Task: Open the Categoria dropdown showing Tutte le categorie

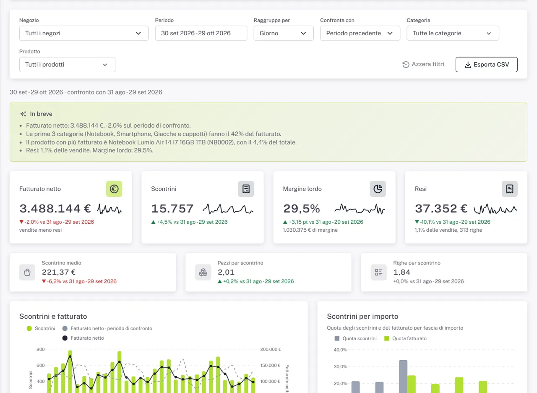Action: tap(453, 33)
